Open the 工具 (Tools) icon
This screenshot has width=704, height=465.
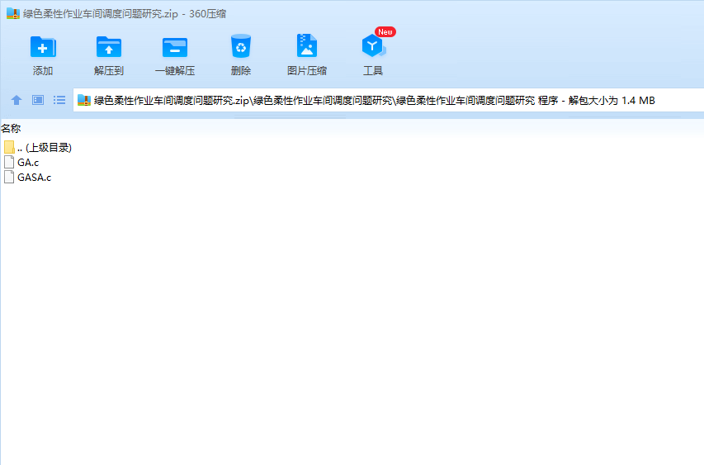pyautogui.click(x=373, y=45)
